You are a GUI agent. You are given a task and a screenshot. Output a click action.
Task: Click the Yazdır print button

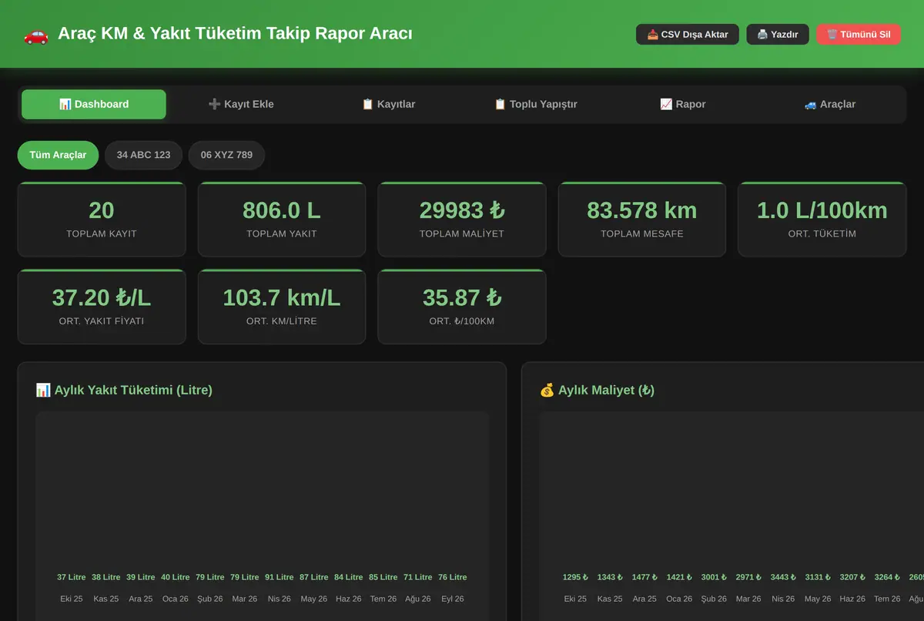778,34
